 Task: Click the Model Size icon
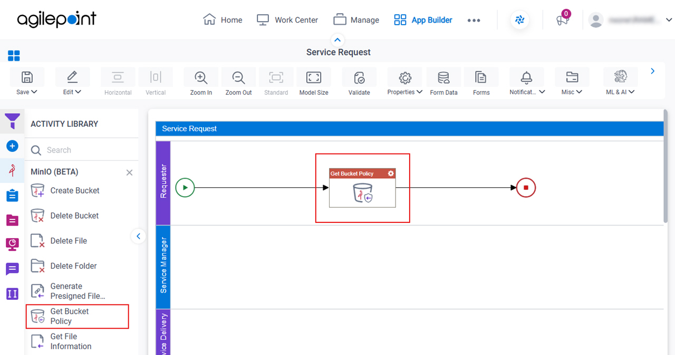(x=314, y=78)
